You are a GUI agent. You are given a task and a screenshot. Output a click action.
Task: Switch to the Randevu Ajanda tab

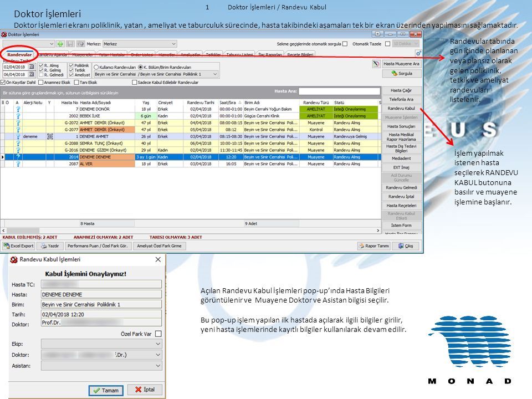(x=52, y=55)
